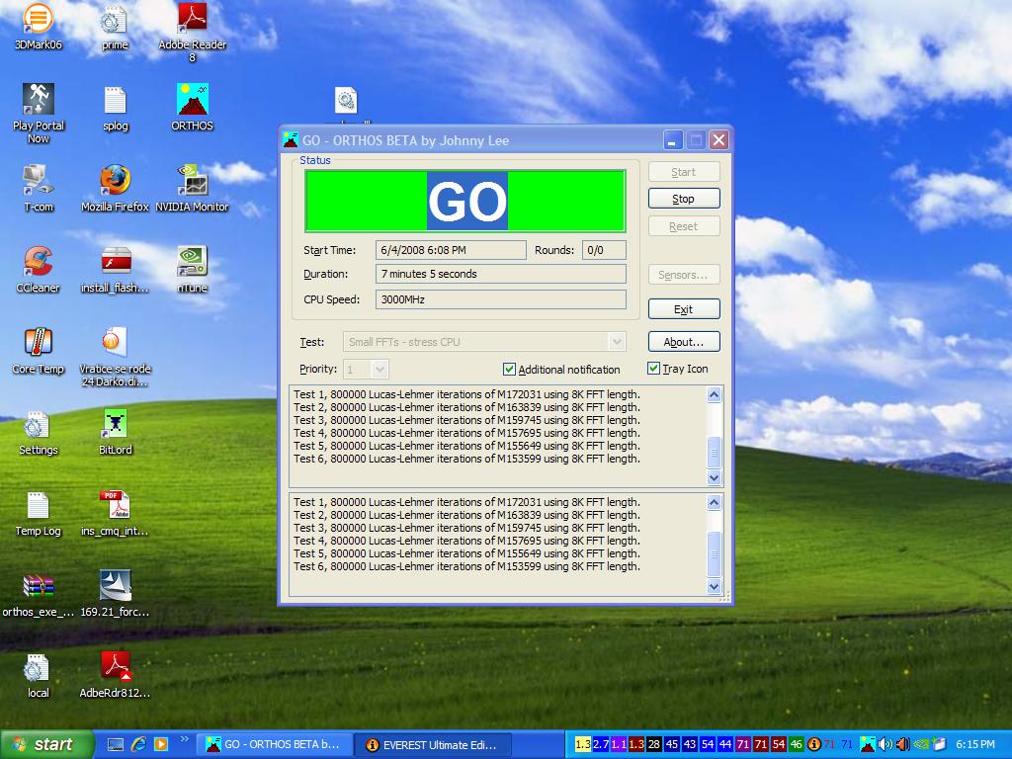Click the Stop button in ORTHOS

tap(684, 199)
